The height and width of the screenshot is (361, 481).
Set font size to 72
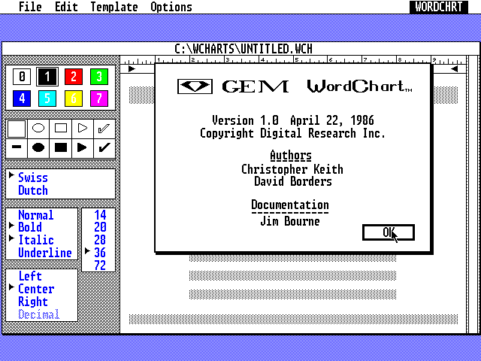pyautogui.click(x=100, y=265)
